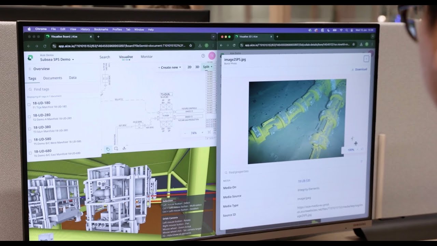The image size is (437, 246).
Task: Open site info icon in Visualise Board address bar
Action: (54, 46)
